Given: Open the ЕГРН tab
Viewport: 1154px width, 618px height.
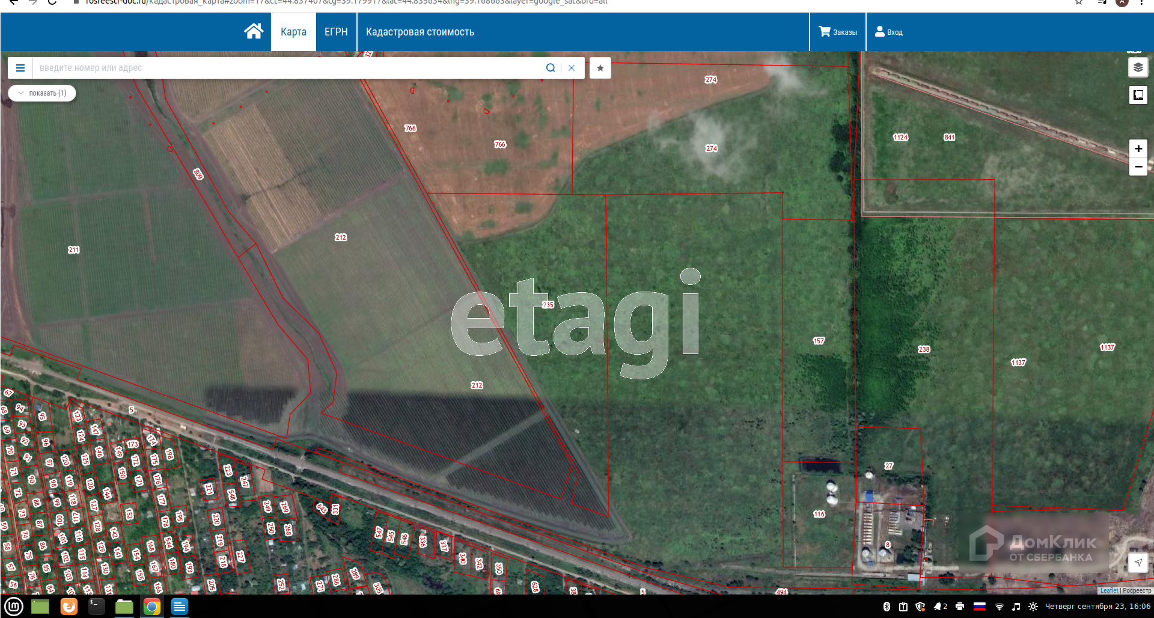Looking at the screenshot, I should pos(336,32).
